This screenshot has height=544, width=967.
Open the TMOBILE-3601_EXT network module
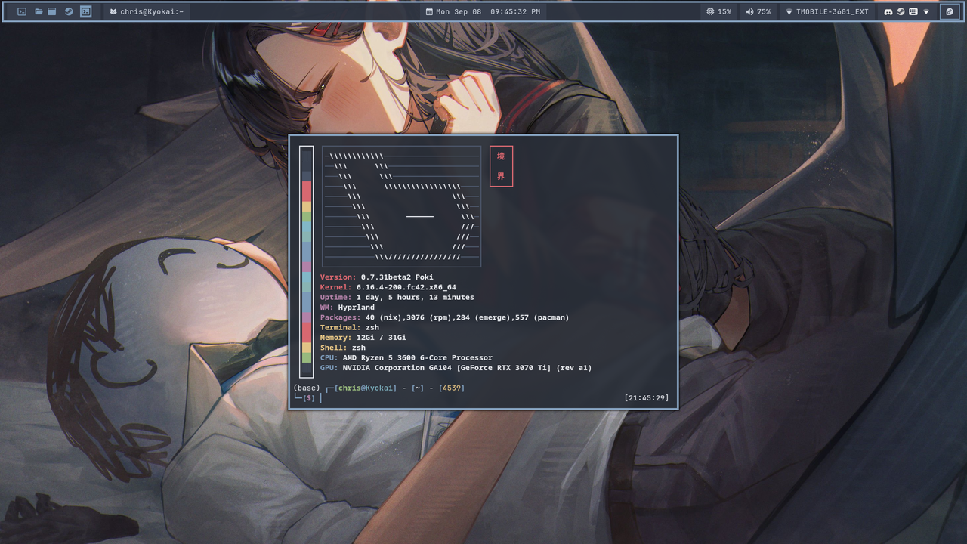pyautogui.click(x=827, y=11)
